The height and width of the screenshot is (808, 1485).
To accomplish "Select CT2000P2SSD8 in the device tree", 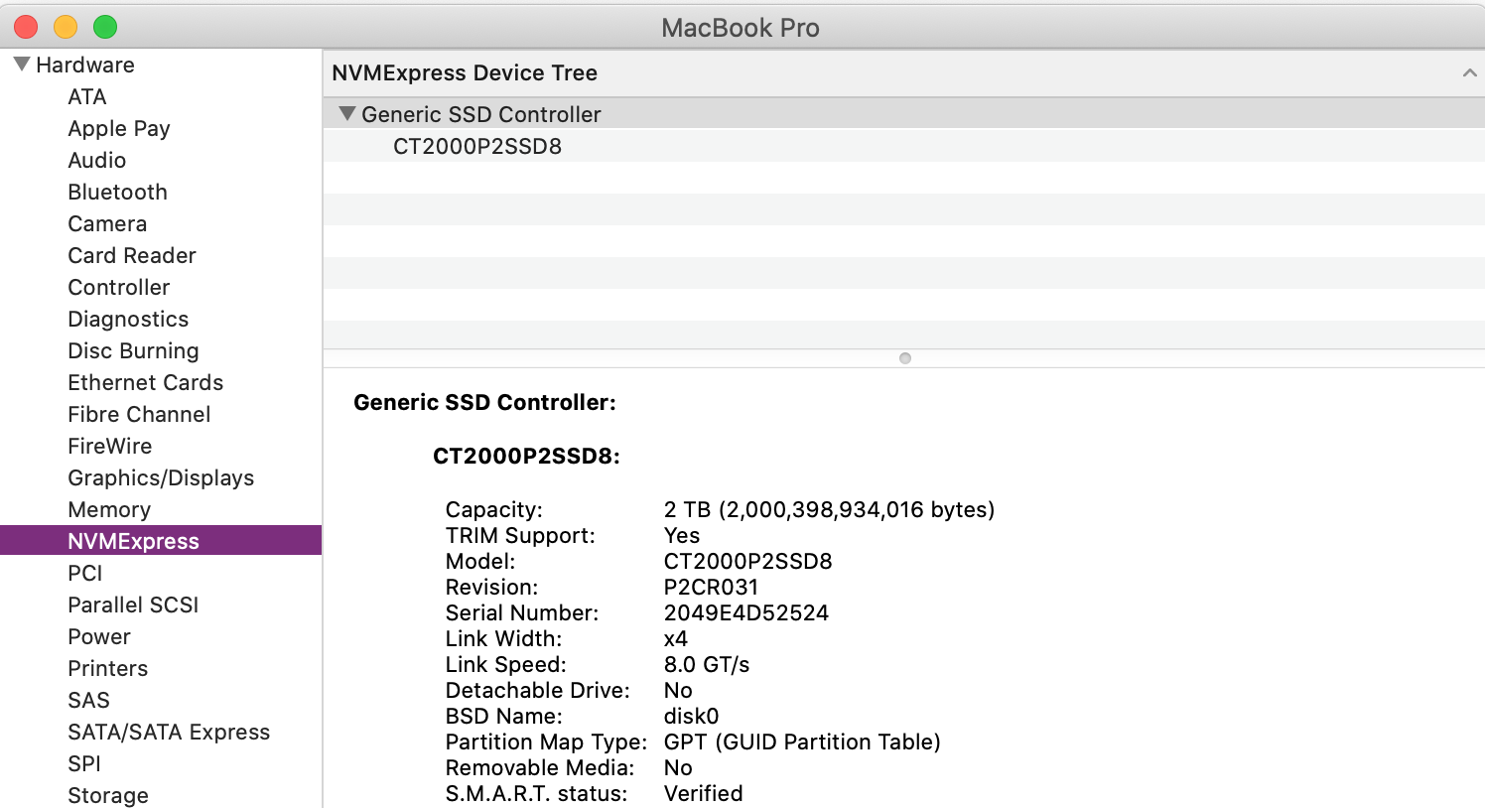I will pyautogui.click(x=476, y=146).
